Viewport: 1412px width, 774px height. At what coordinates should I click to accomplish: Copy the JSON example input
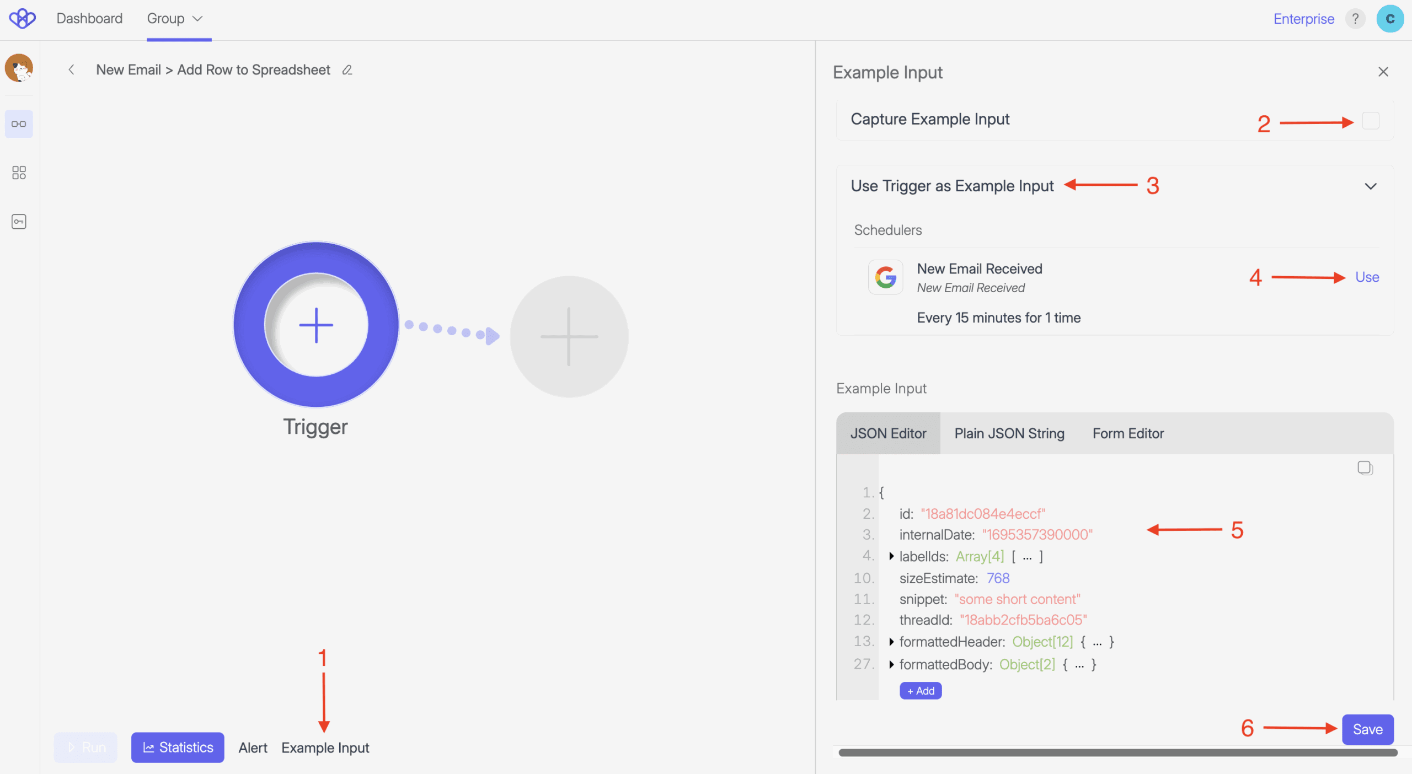[1365, 468]
